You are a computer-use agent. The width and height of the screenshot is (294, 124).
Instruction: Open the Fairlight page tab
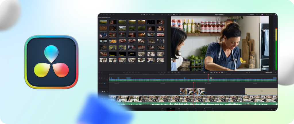(204, 109)
